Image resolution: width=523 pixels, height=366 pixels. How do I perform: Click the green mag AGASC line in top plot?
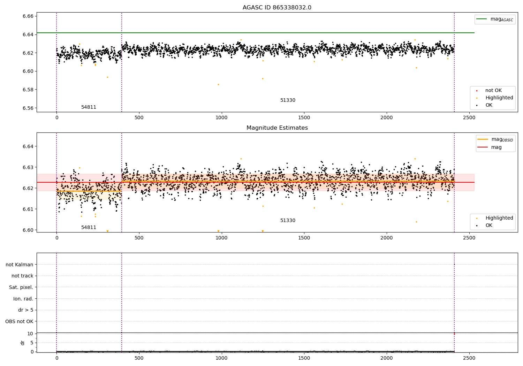tap(256, 33)
